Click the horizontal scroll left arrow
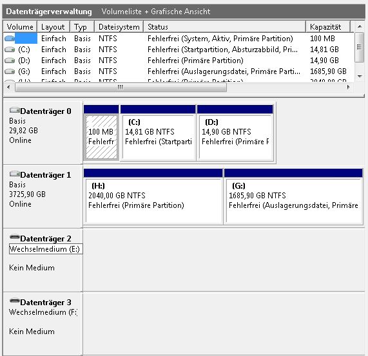Viewport: 368px width, 356px height. click(8, 87)
